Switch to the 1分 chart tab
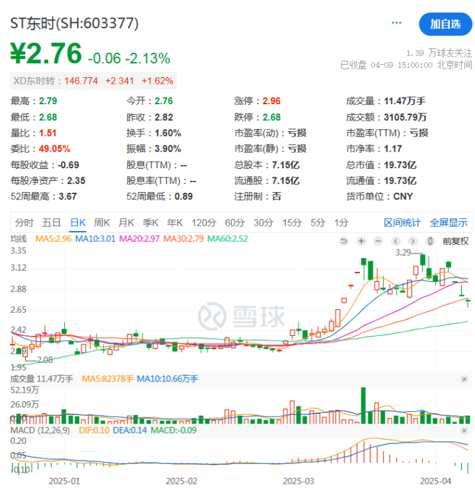 coord(342,222)
